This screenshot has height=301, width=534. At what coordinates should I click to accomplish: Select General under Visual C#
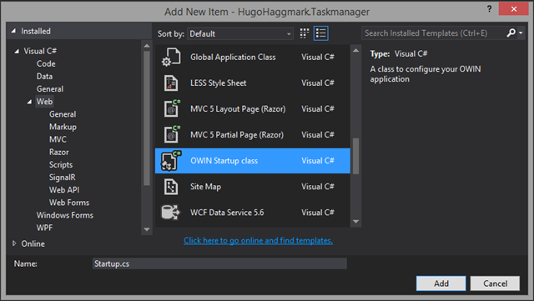click(50, 89)
